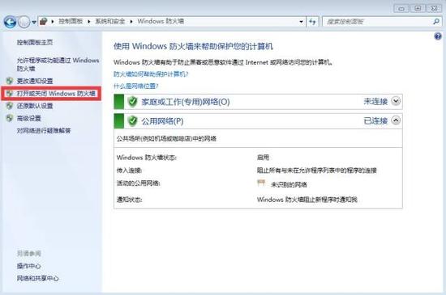The height and width of the screenshot is (295, 446).
Task: Click green shield icon of 公用网络(P)
Action: click(x=132, y=121)
